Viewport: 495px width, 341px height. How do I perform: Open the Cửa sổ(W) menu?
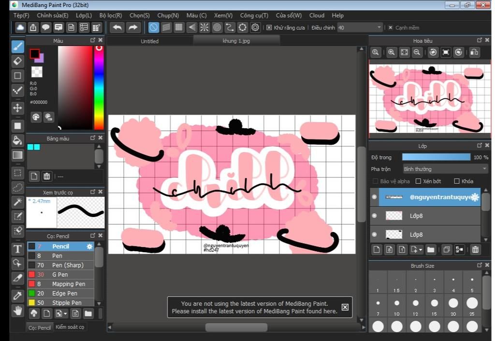(x=289, y=15)
